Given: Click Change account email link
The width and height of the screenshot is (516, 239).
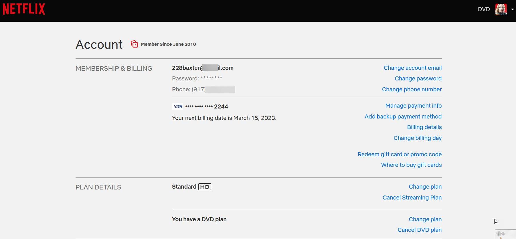Looking at the screenshot, I should tap(412, 68).
